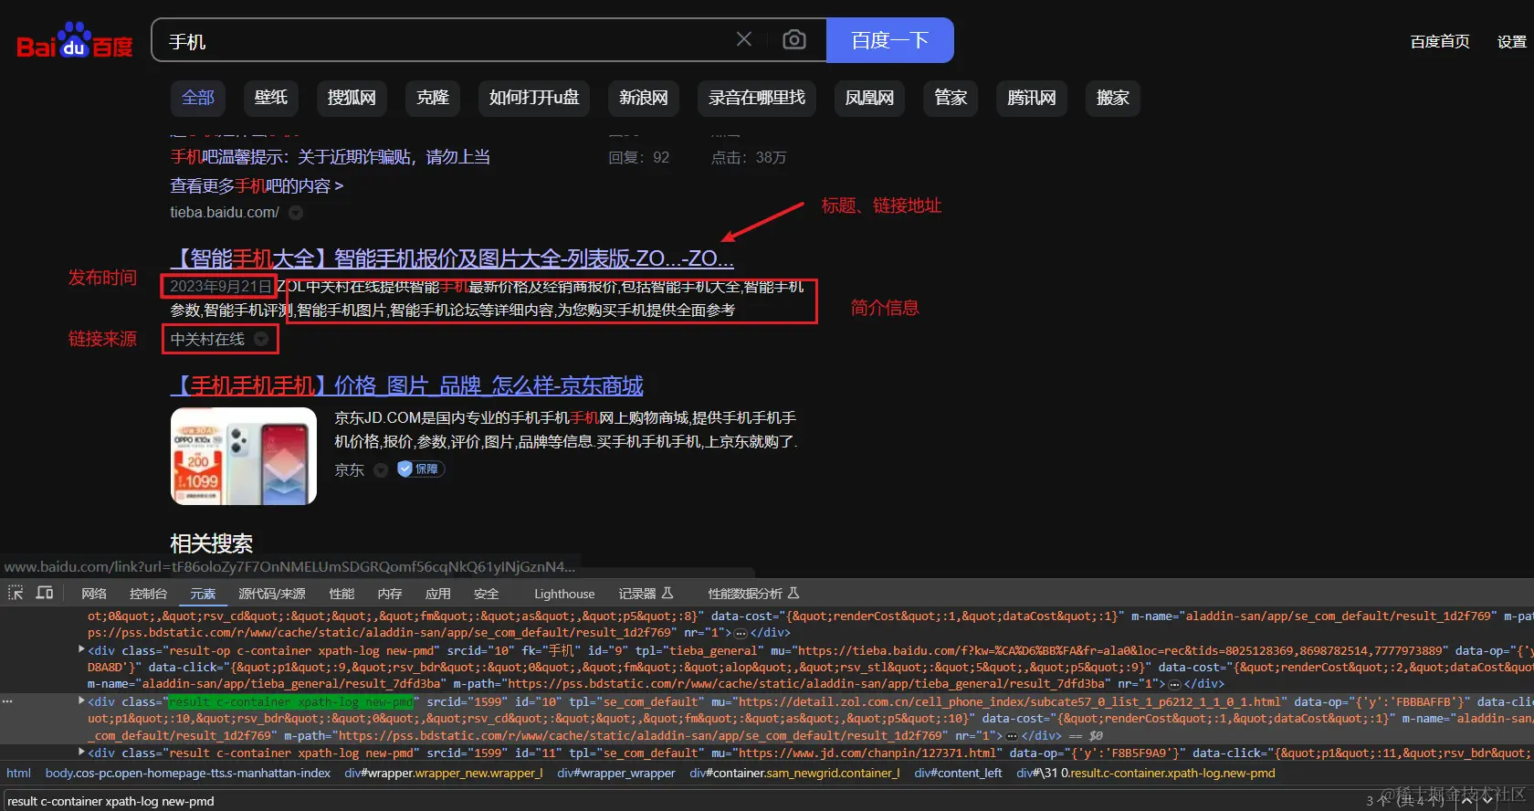Expand collapsed content ellipsis in zol div
Image resolution: width=1534 pixels, height=811 pixels.
coord(1012,735)
